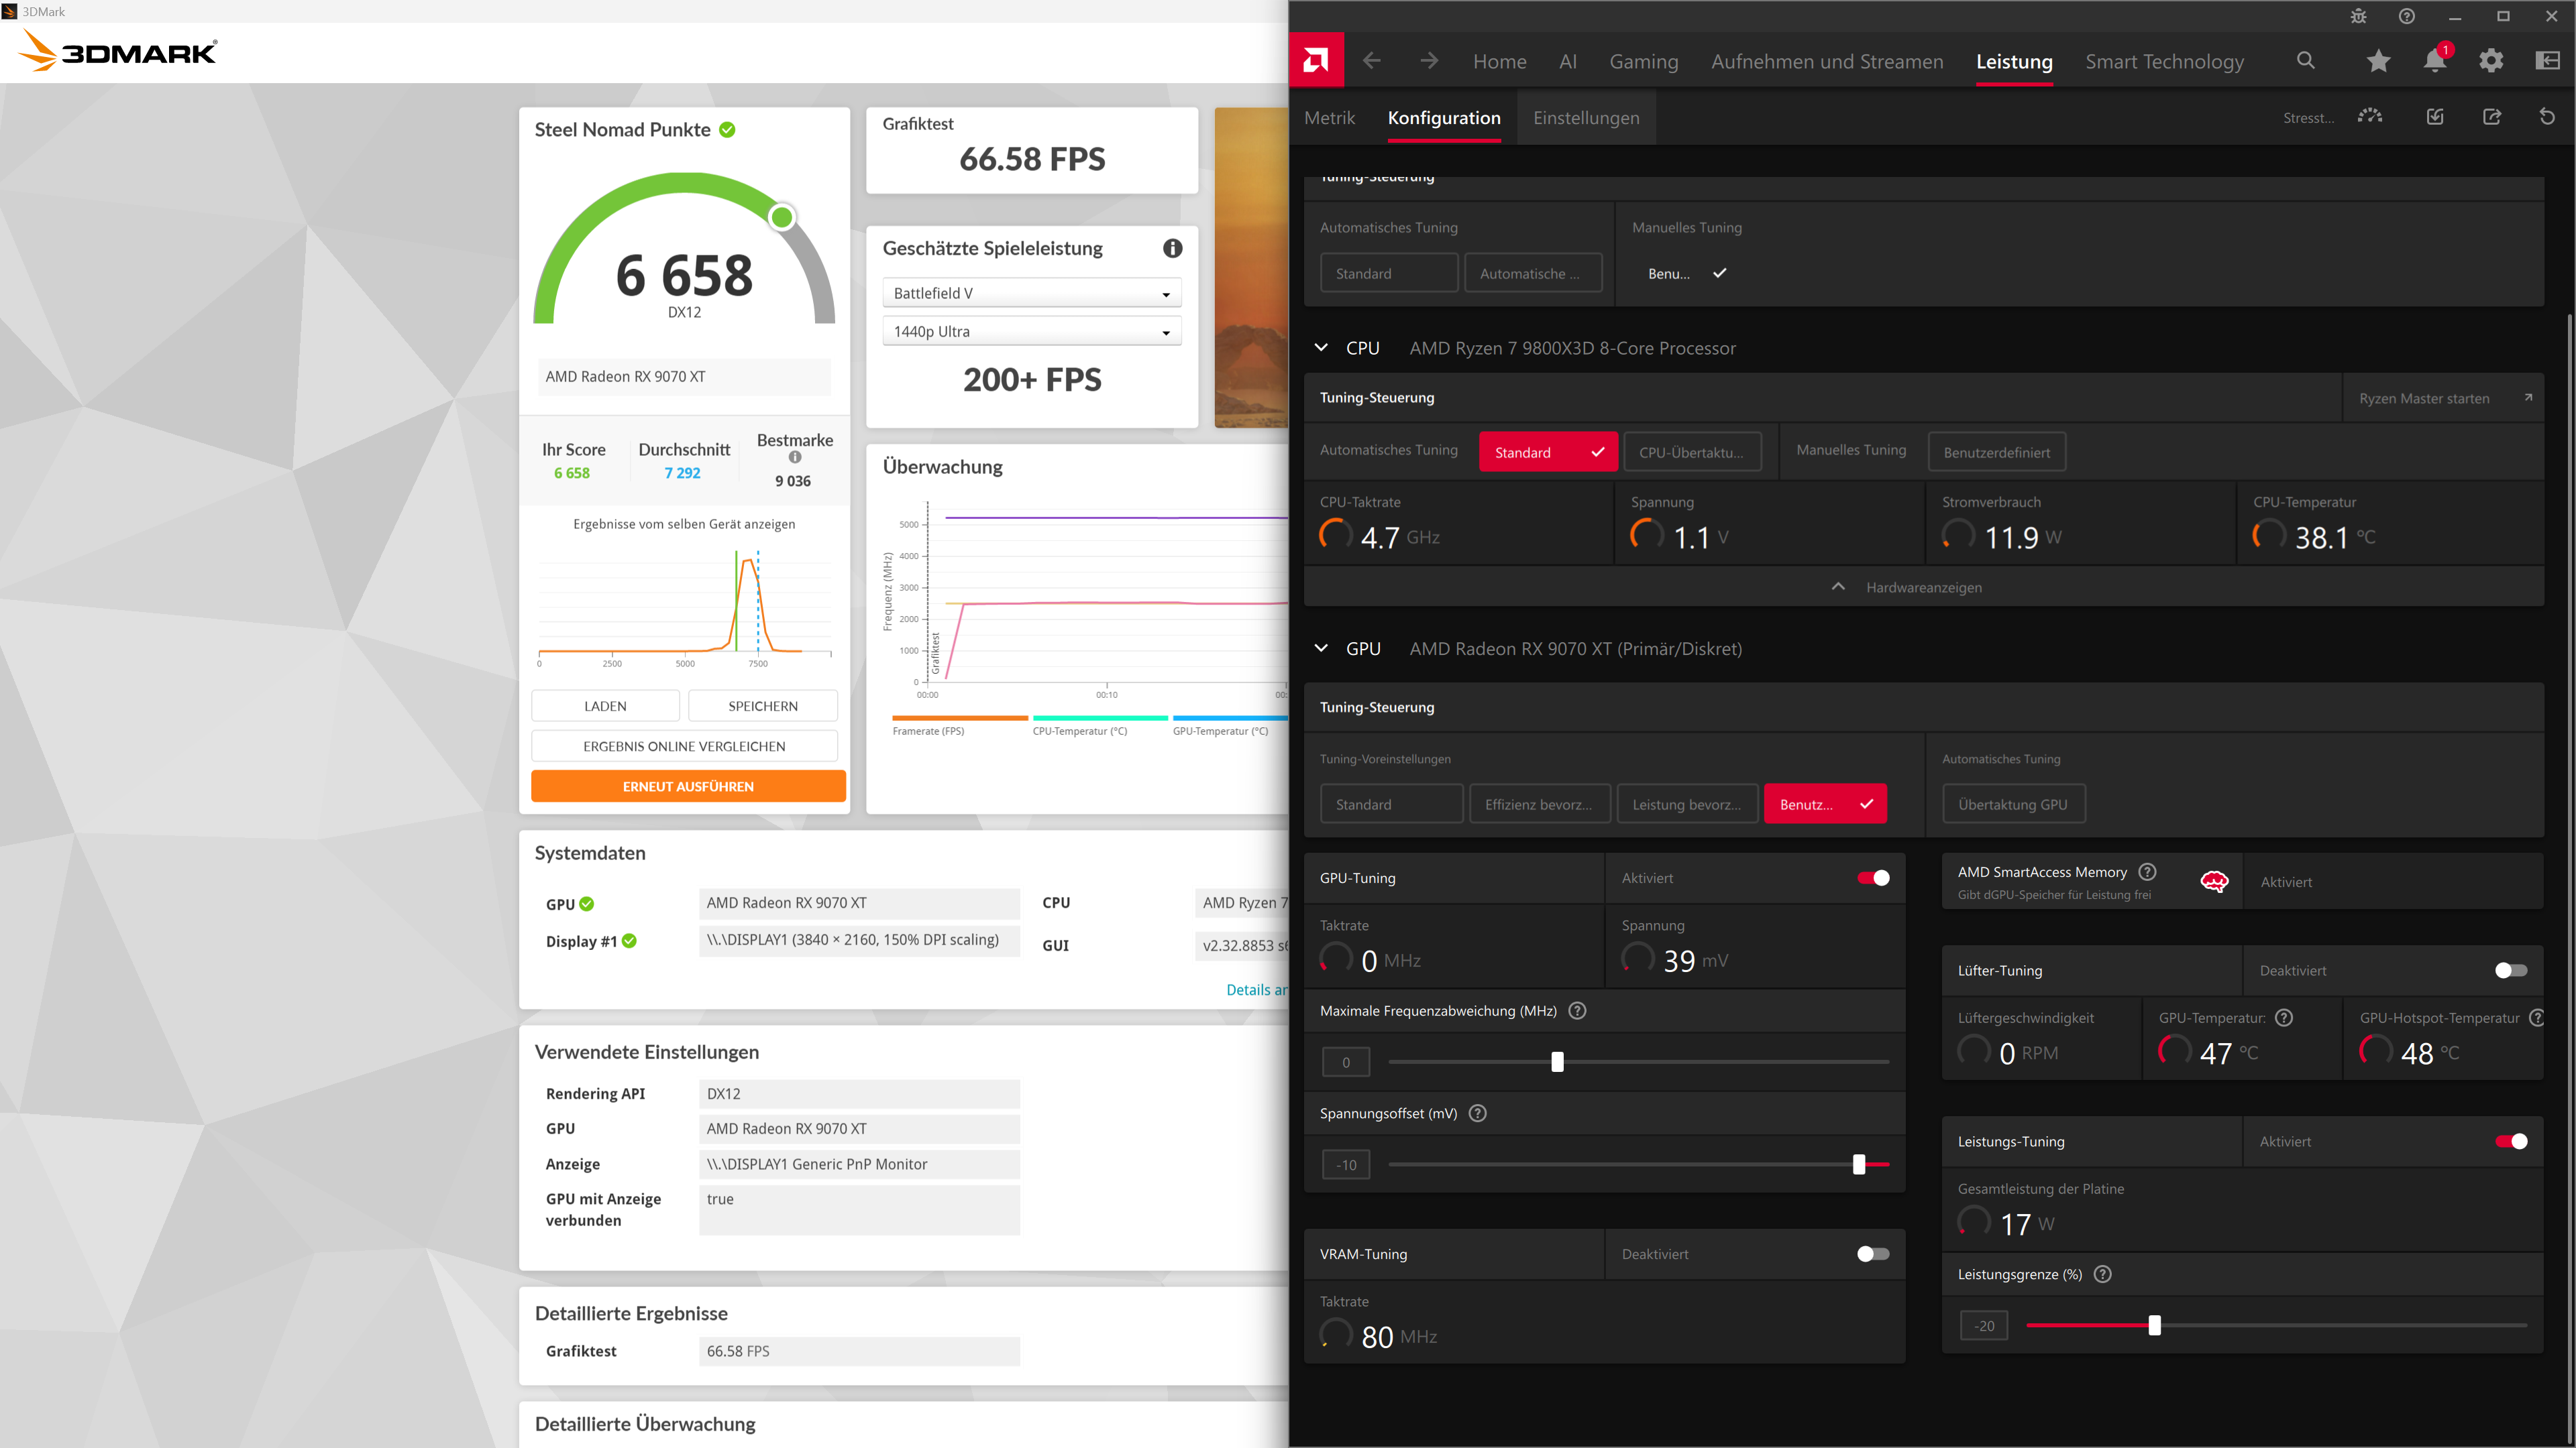Open search in AMD Software
Image resolution: width=2576 pixels, height=1448 pixels.
[2306, 61]
